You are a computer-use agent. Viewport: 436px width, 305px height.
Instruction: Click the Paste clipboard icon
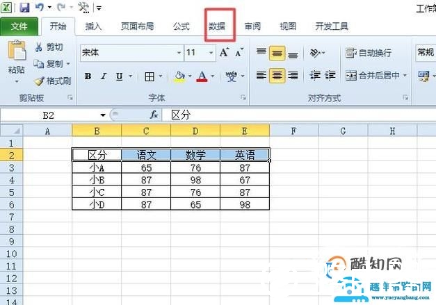coord(17,50)
